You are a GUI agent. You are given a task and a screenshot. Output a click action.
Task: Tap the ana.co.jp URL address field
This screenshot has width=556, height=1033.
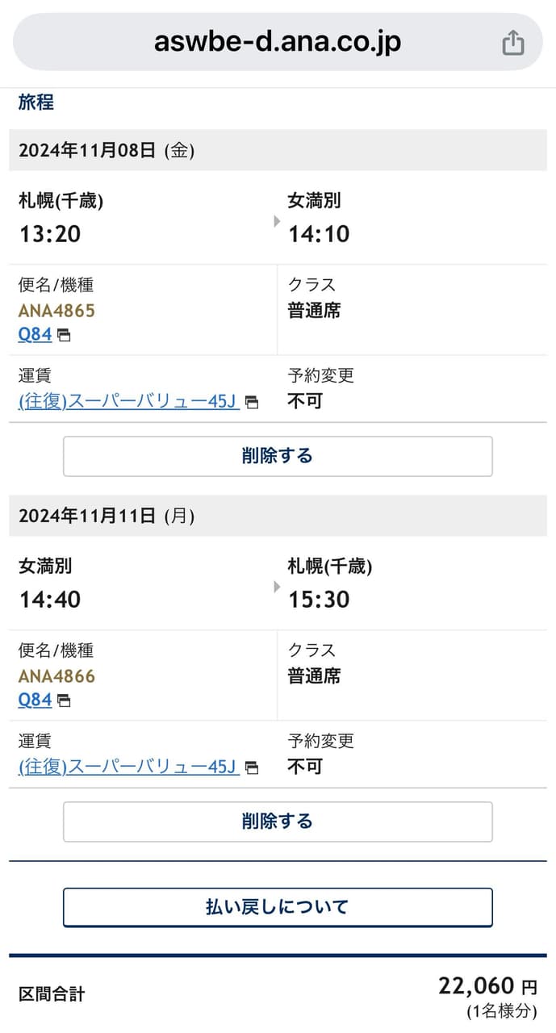278,42
